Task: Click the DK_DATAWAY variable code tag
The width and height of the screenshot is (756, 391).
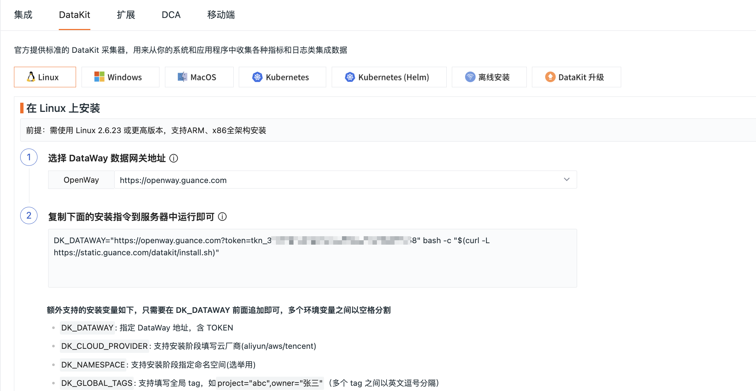Action: [87, 328]
